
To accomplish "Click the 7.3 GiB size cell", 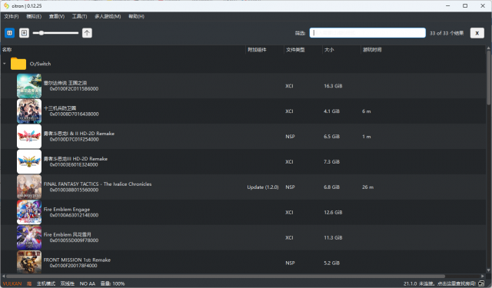I will [331, 162].
